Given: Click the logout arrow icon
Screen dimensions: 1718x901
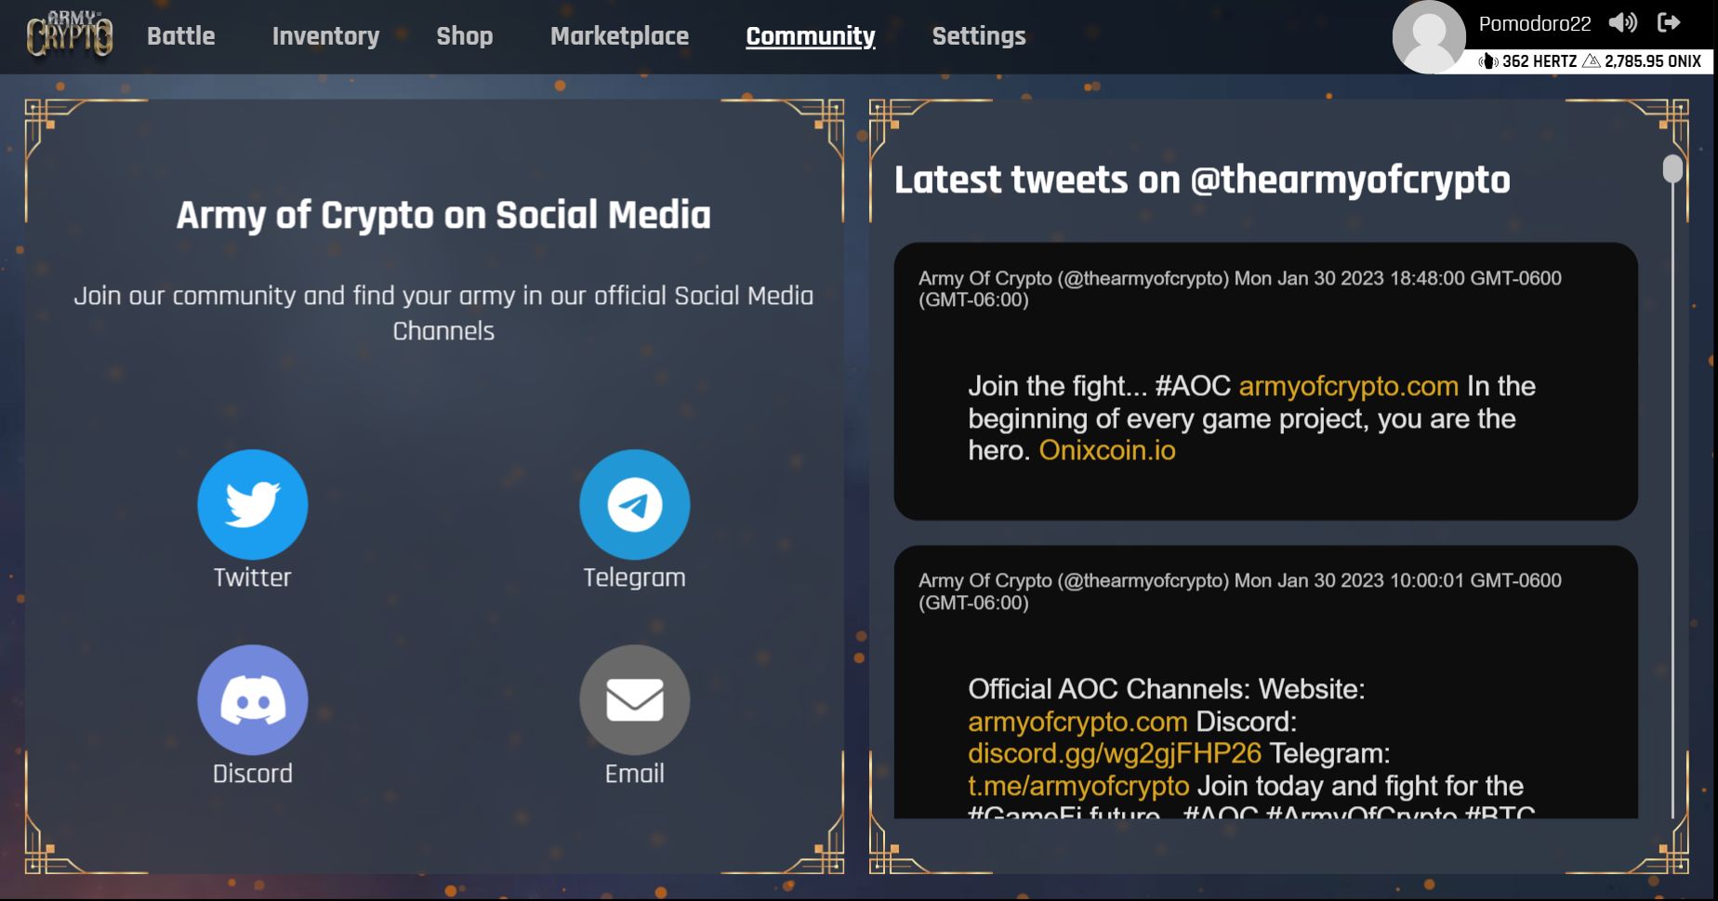Looking at the screenshot, I should [x=1669, y=22].
